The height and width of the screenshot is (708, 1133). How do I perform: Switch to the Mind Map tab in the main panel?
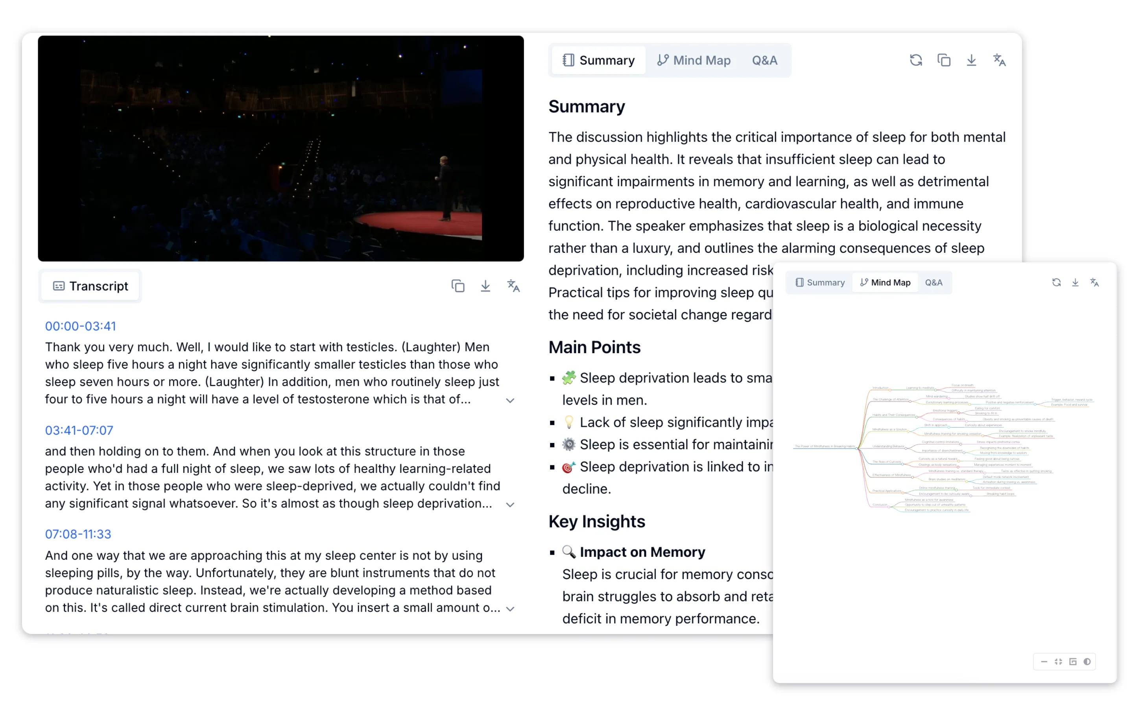coord(694,61)
